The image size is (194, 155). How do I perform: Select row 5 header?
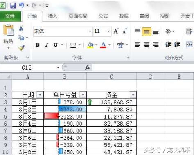(x=6, y=116)
